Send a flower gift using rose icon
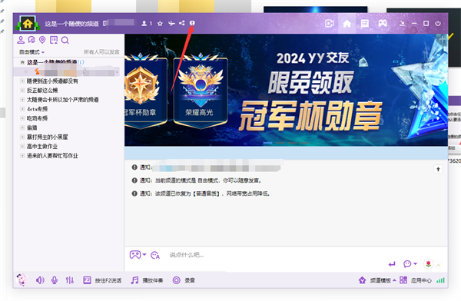The height and width of the screenshot is (301, 461). point(429,264)
